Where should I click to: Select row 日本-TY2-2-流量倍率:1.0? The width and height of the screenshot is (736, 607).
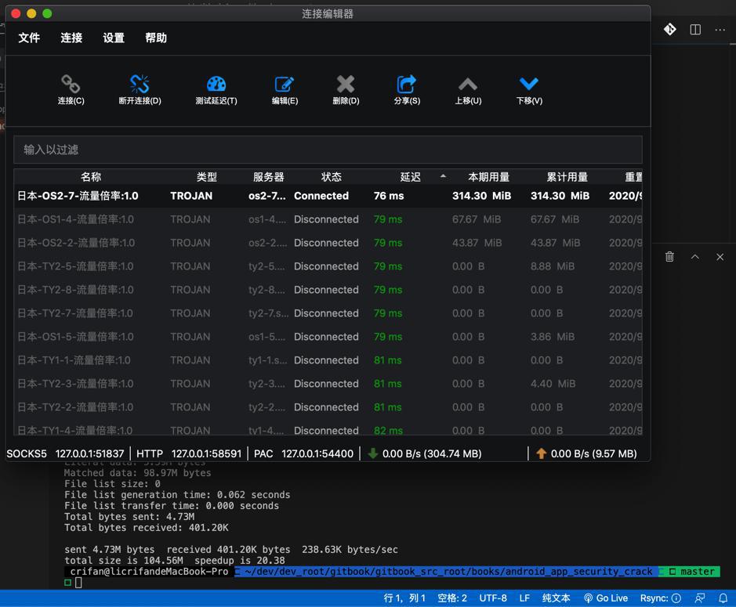[x=328, y=406]
